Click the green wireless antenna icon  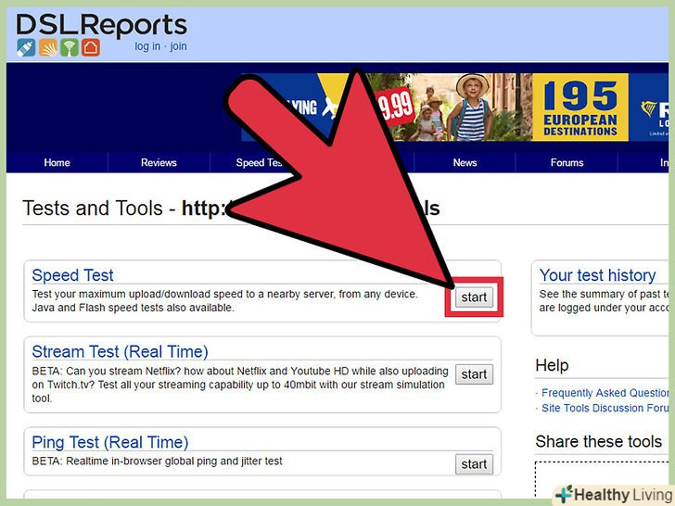click(x=69, y=48)
